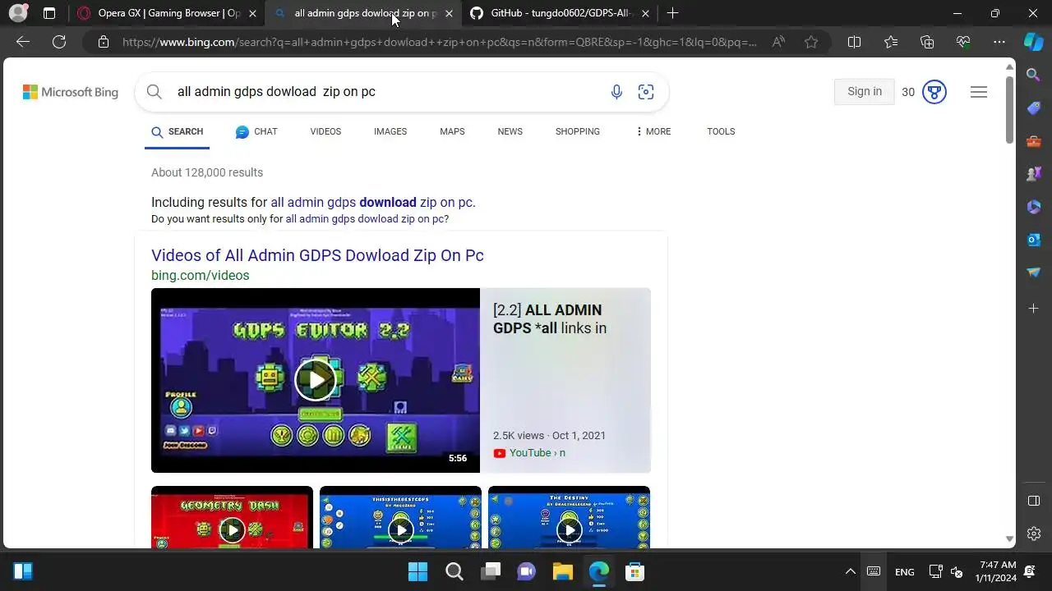Screen dimensions: 1052x591
Task: Click the ENG language indicator
Action: pyautogui.click(x=904, y=572)
